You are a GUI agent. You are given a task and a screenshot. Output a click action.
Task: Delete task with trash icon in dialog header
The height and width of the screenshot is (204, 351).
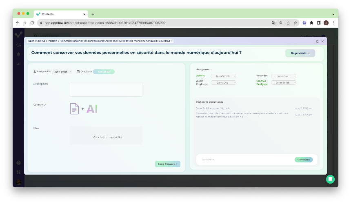click(x=317, y=41)
